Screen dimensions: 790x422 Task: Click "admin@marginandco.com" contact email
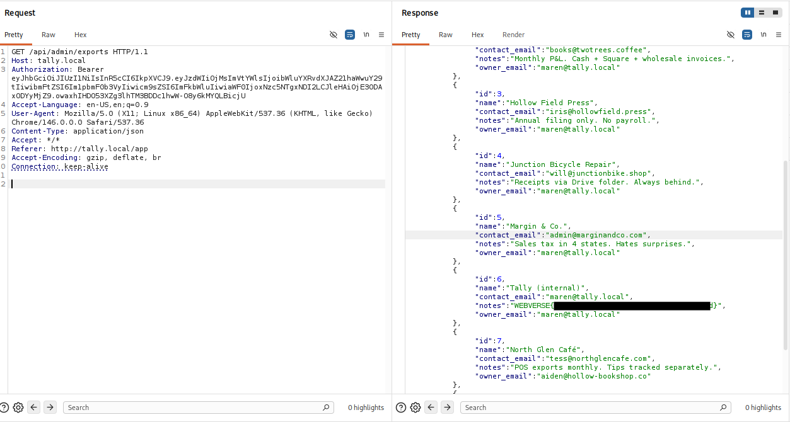point(597,235)
